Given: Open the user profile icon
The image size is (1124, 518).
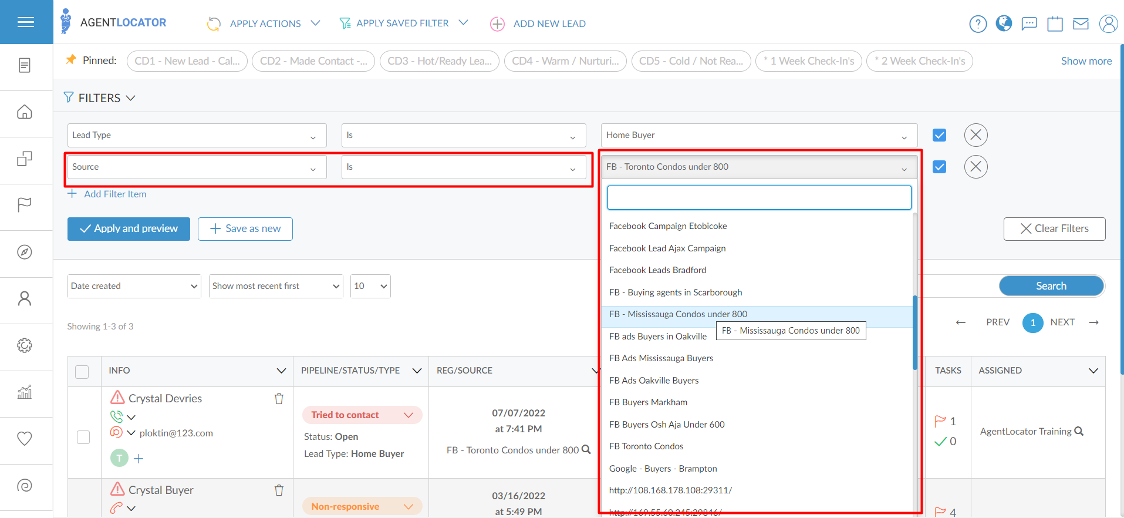Looking at the screenshot, I should (1108, 24).
